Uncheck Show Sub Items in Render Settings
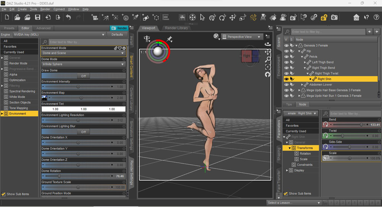 (x=3, y=194)
